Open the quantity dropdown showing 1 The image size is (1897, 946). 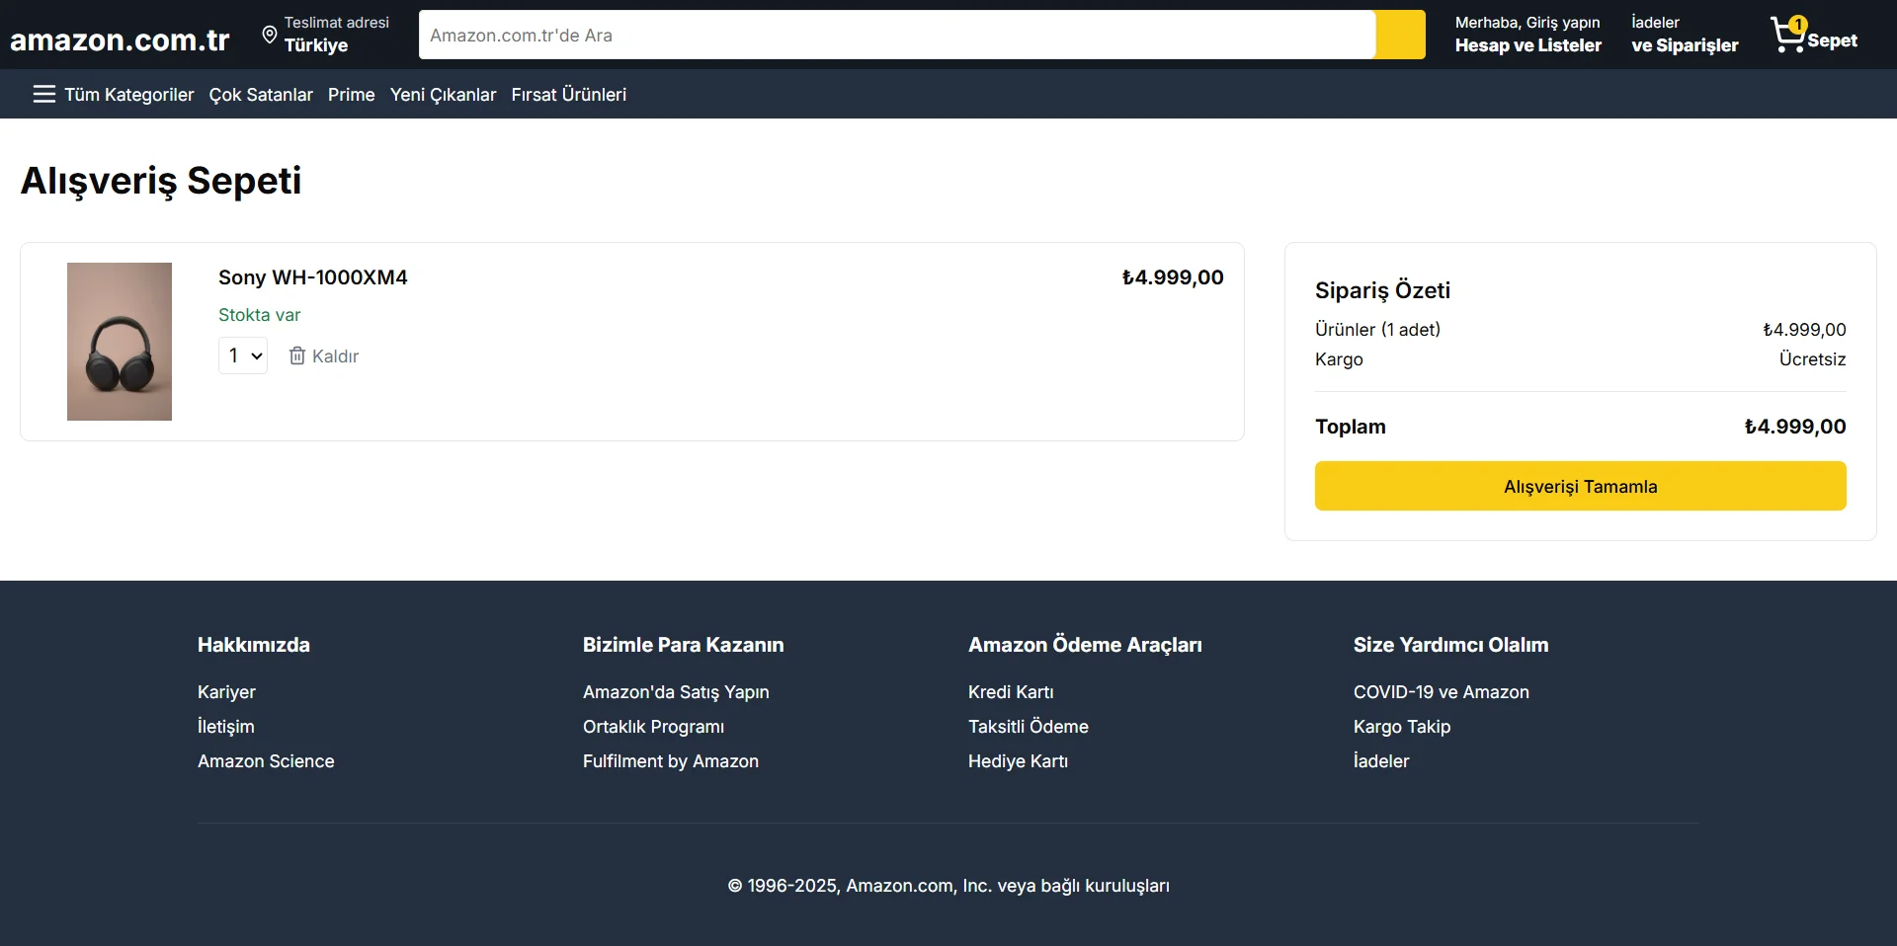(x=243, y=355)
